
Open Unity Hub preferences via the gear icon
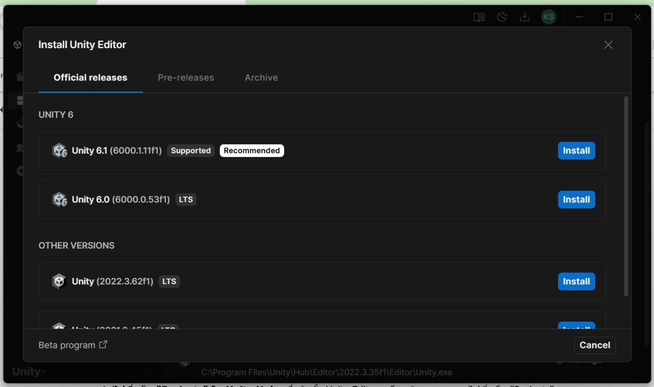tap(20, 171)
